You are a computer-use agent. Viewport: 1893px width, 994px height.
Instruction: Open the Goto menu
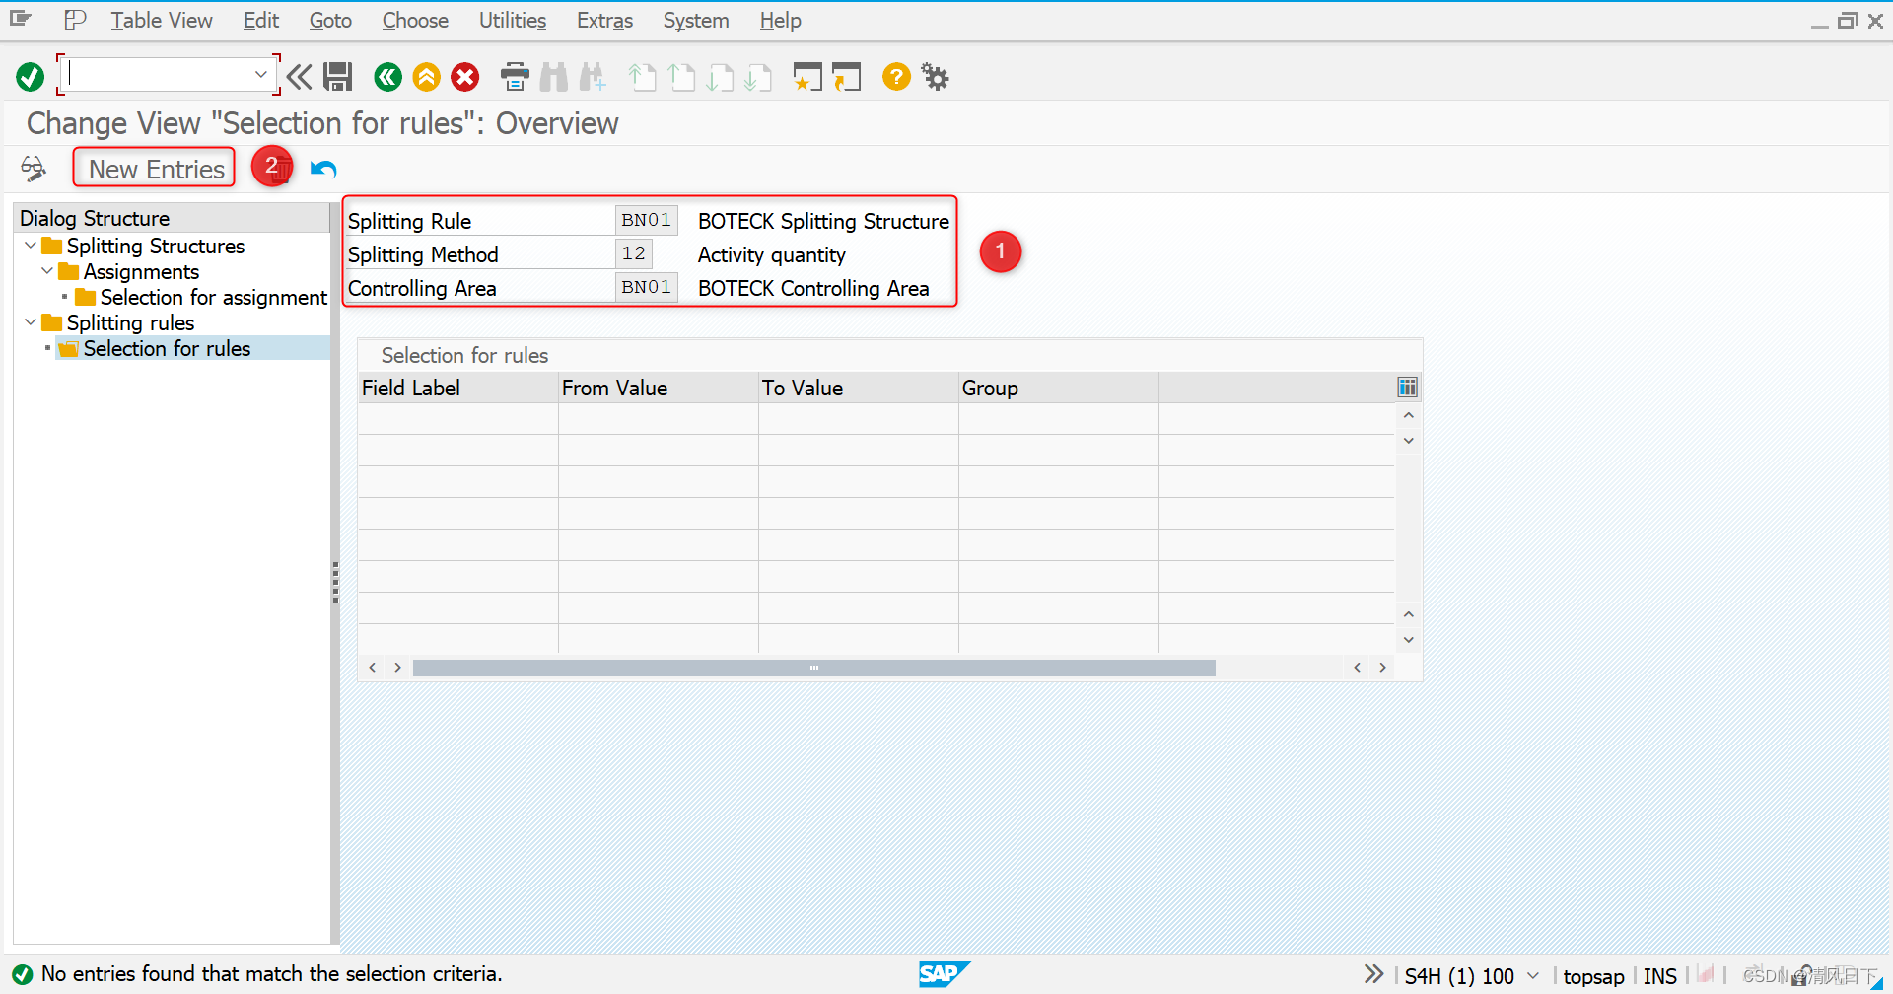click(330, 20)
